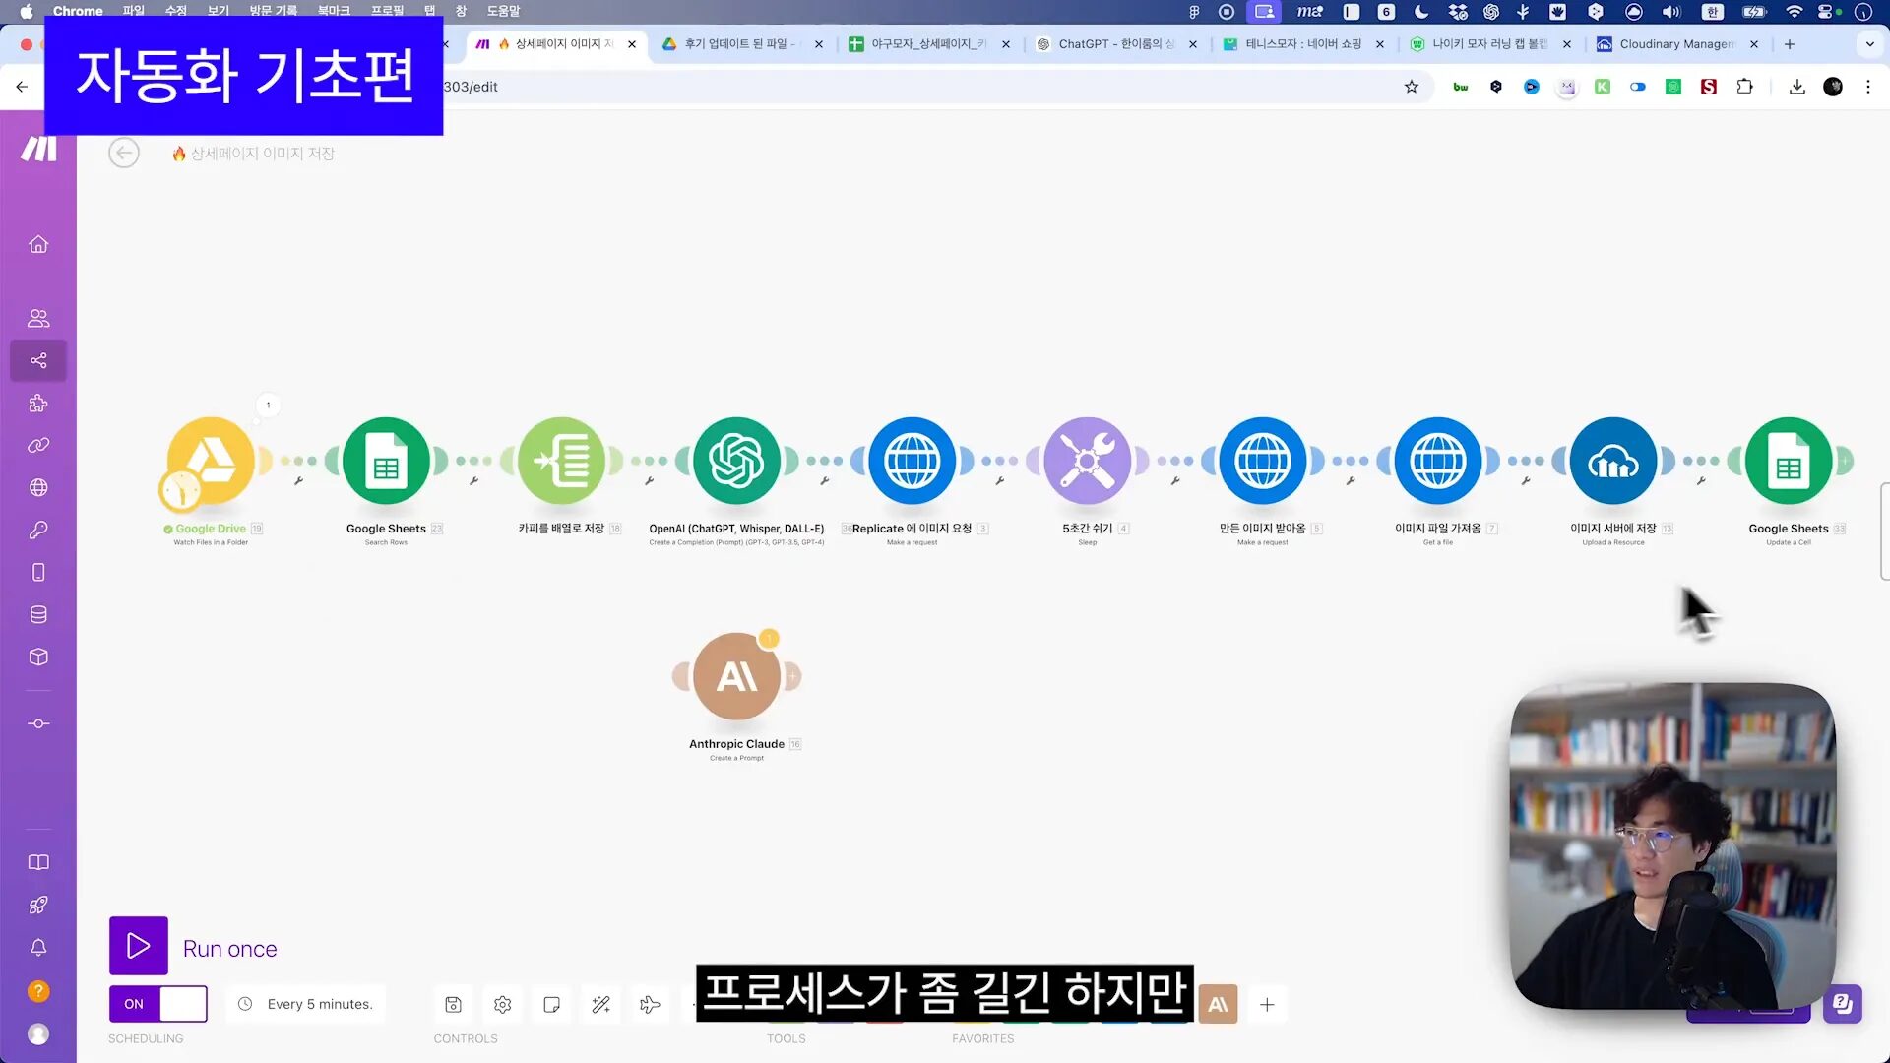Open scenario settings gear
The width and height of the screenshot is (1890, 1063).
[x=502, y=1004]
